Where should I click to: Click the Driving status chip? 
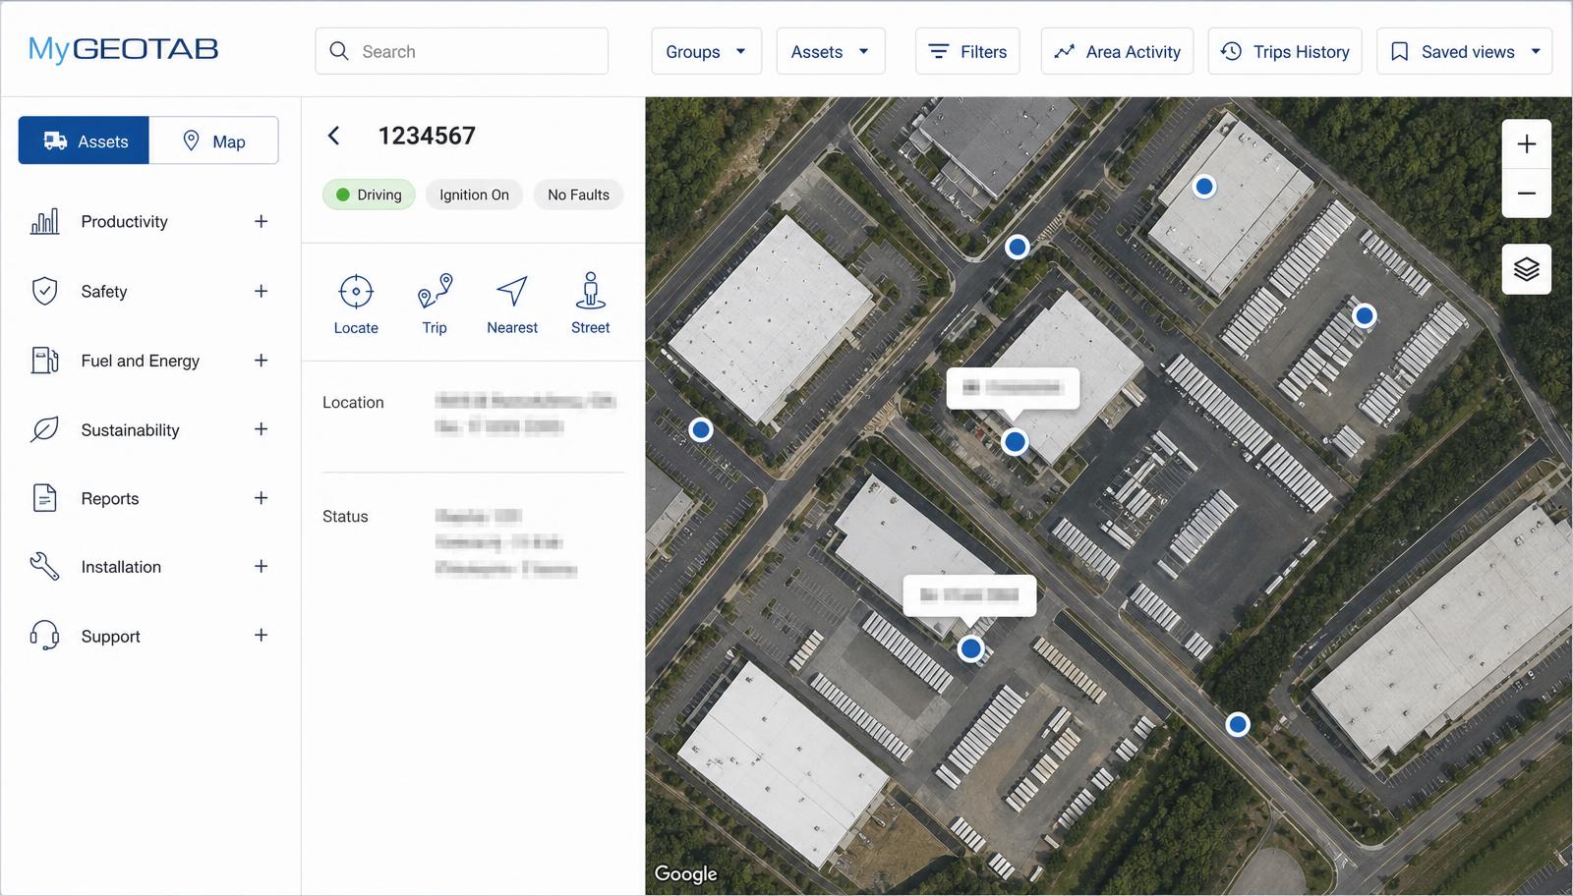369,195
